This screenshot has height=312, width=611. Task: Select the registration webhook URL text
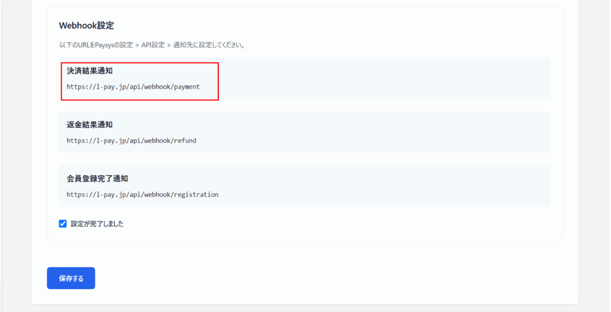pyautogui.click(x=143, y=194)
